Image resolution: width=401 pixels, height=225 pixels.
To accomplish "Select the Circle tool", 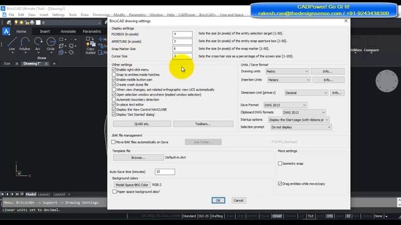I will tap(51, 44).
